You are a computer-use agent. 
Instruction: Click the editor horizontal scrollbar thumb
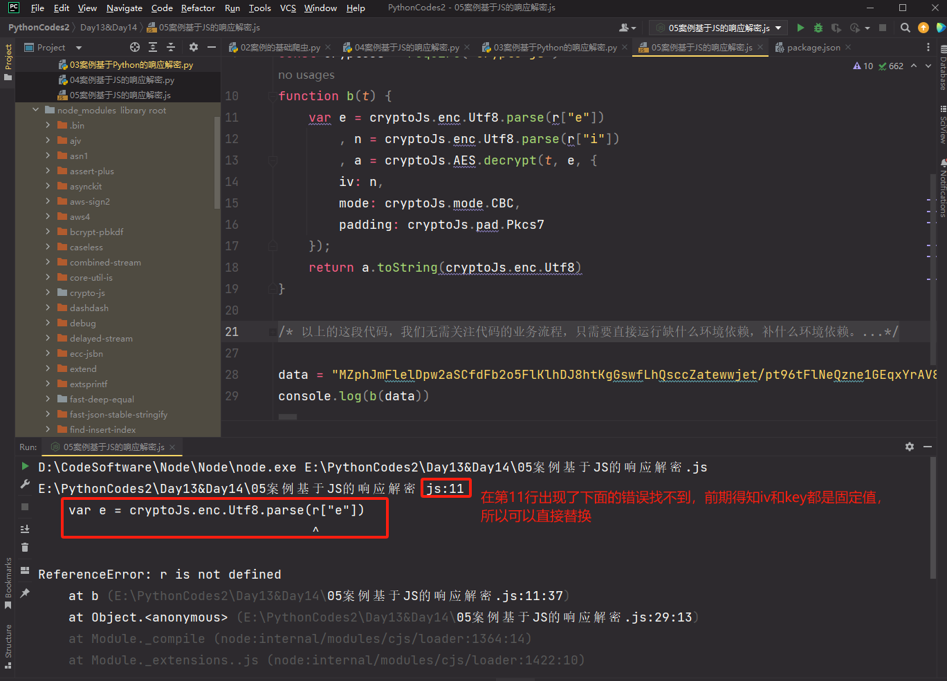(x=288, y=417)
